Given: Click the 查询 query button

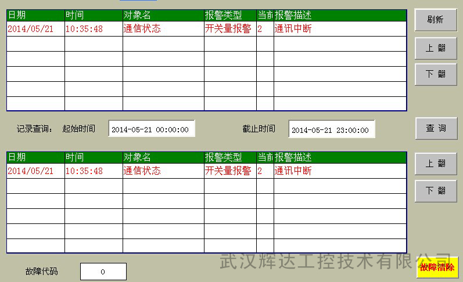Looking at the screenshot, I should pos(436,129).
